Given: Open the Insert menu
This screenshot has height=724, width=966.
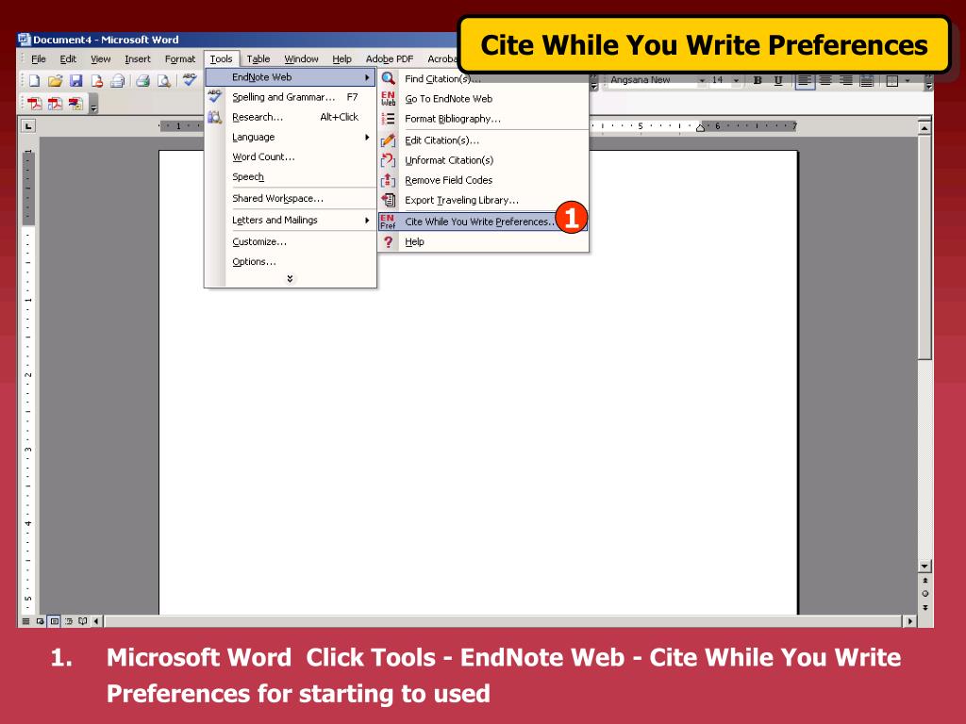Looking at the screenshot, I should click(138, 59).
